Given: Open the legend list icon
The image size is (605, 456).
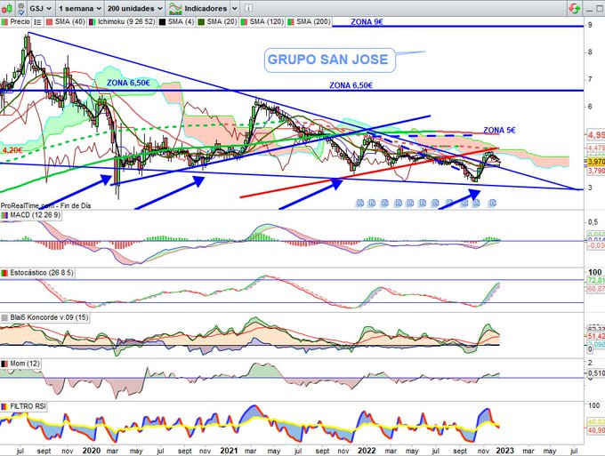Looking at the screenshot, I should click(37, 22).
